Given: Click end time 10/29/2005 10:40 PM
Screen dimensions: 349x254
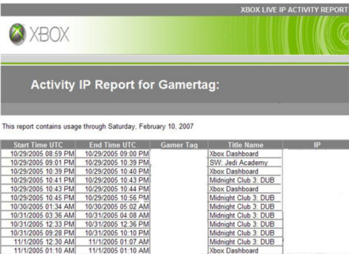Looking at the screenshot, I should click(113, 172).
